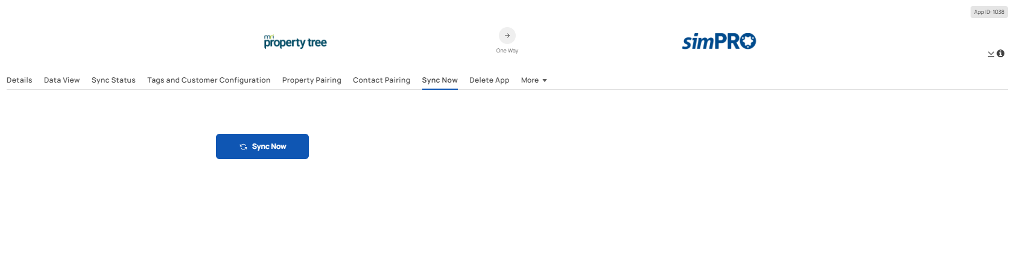The height and width of the screenshot is (264, 1014).
Task: Click the One Way arrow icon
Action: coord(507,36)
